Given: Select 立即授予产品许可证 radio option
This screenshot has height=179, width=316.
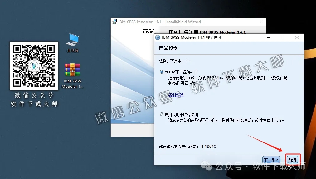Looking at the screenshot, I should [161, 72].
